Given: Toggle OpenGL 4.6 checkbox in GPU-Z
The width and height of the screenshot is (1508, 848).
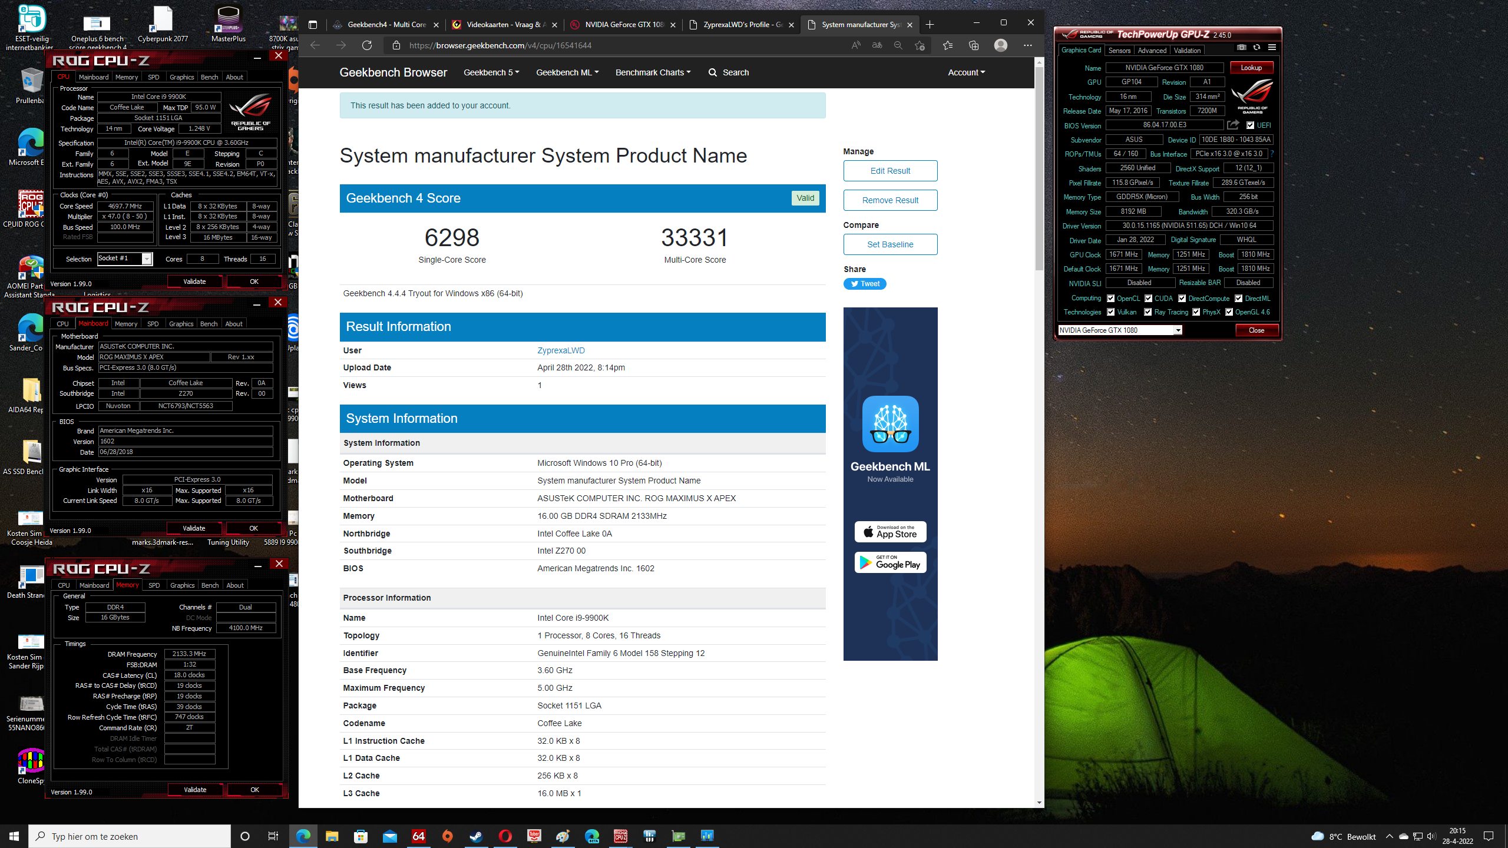Looking at the screenshot, I should pos(1229,312).
